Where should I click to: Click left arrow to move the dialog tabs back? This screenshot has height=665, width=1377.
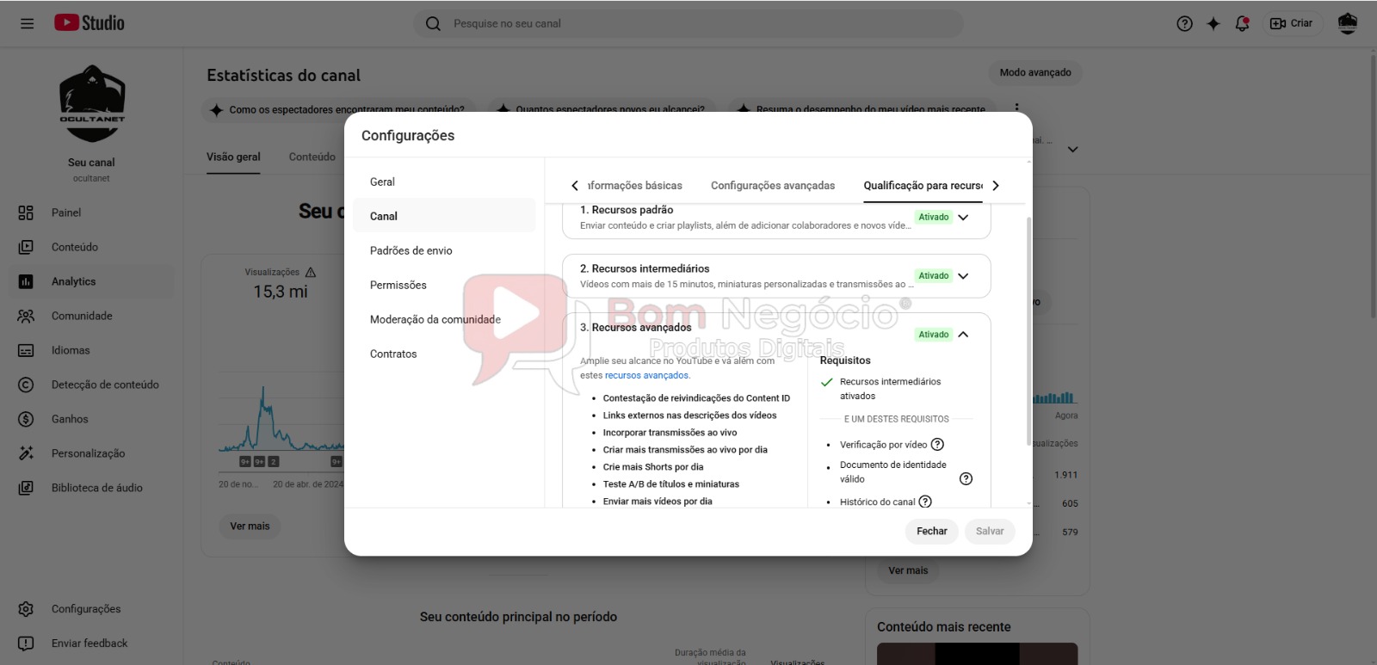tap(575, 186)
